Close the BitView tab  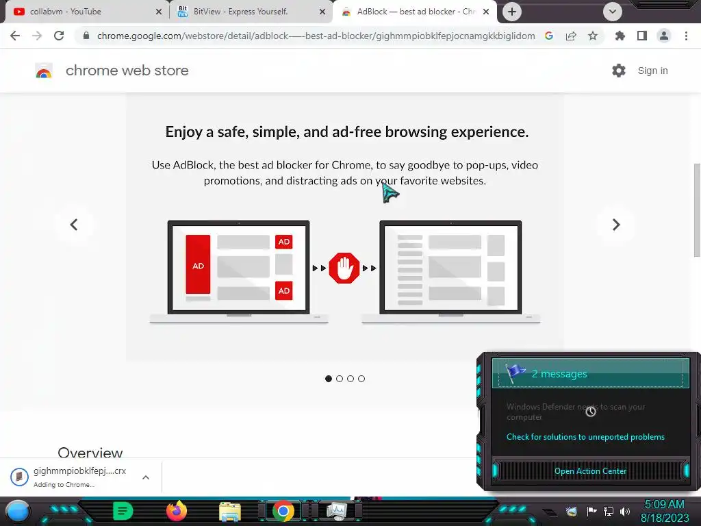pyautogui.click(x=322, y=12)
